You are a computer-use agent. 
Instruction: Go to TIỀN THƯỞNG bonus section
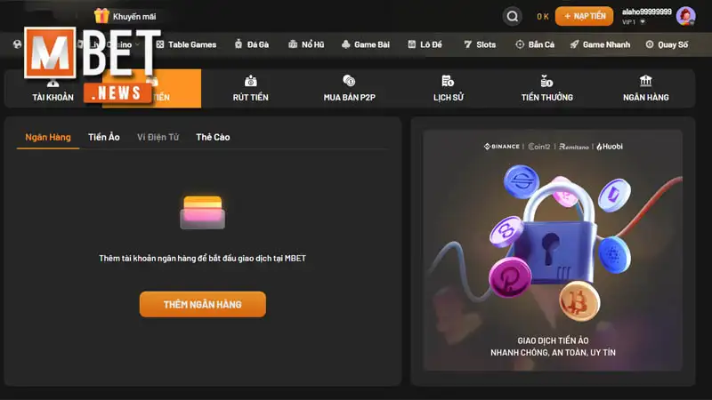click(546, 88)
